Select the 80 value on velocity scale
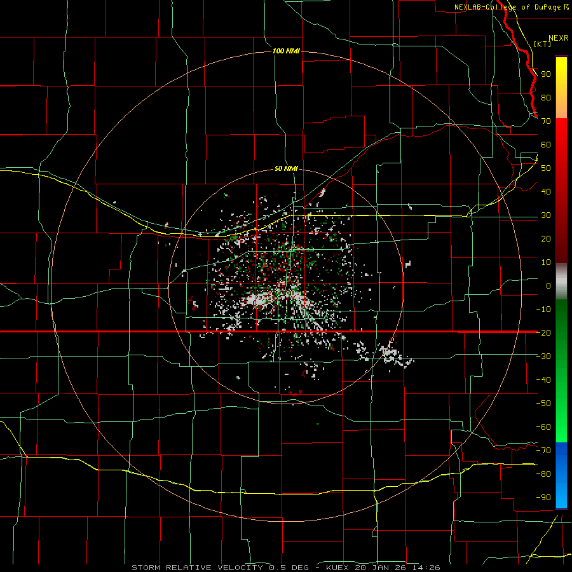 (x=546, y=98)
